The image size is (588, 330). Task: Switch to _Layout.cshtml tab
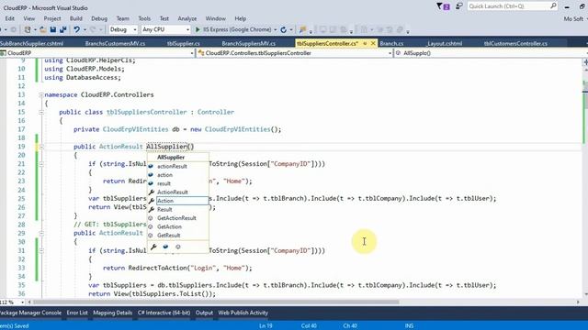click(x=444, y=43)
